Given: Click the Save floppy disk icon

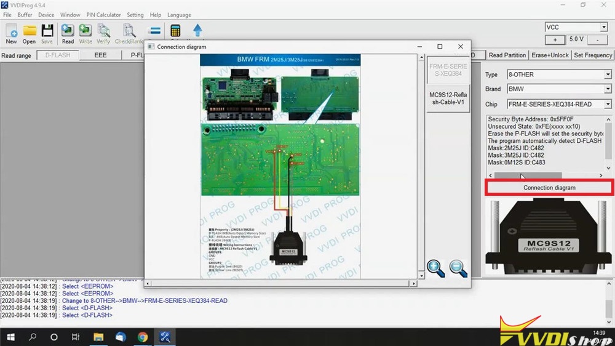Looking at the screenshot, I should point(47,34).
